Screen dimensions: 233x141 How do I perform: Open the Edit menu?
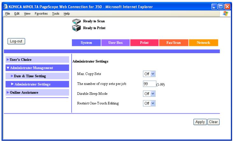click(17, 14)
